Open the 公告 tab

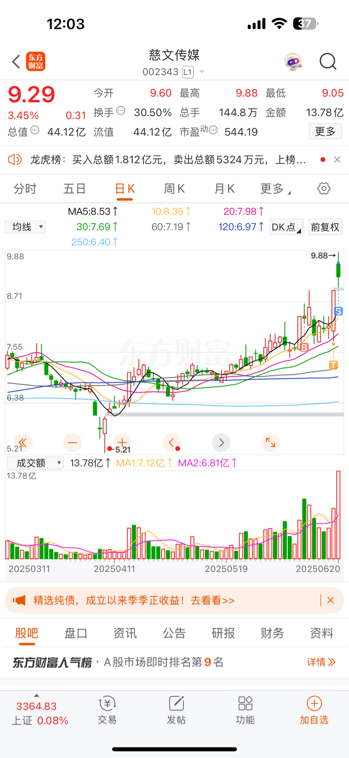click(174, 633)
